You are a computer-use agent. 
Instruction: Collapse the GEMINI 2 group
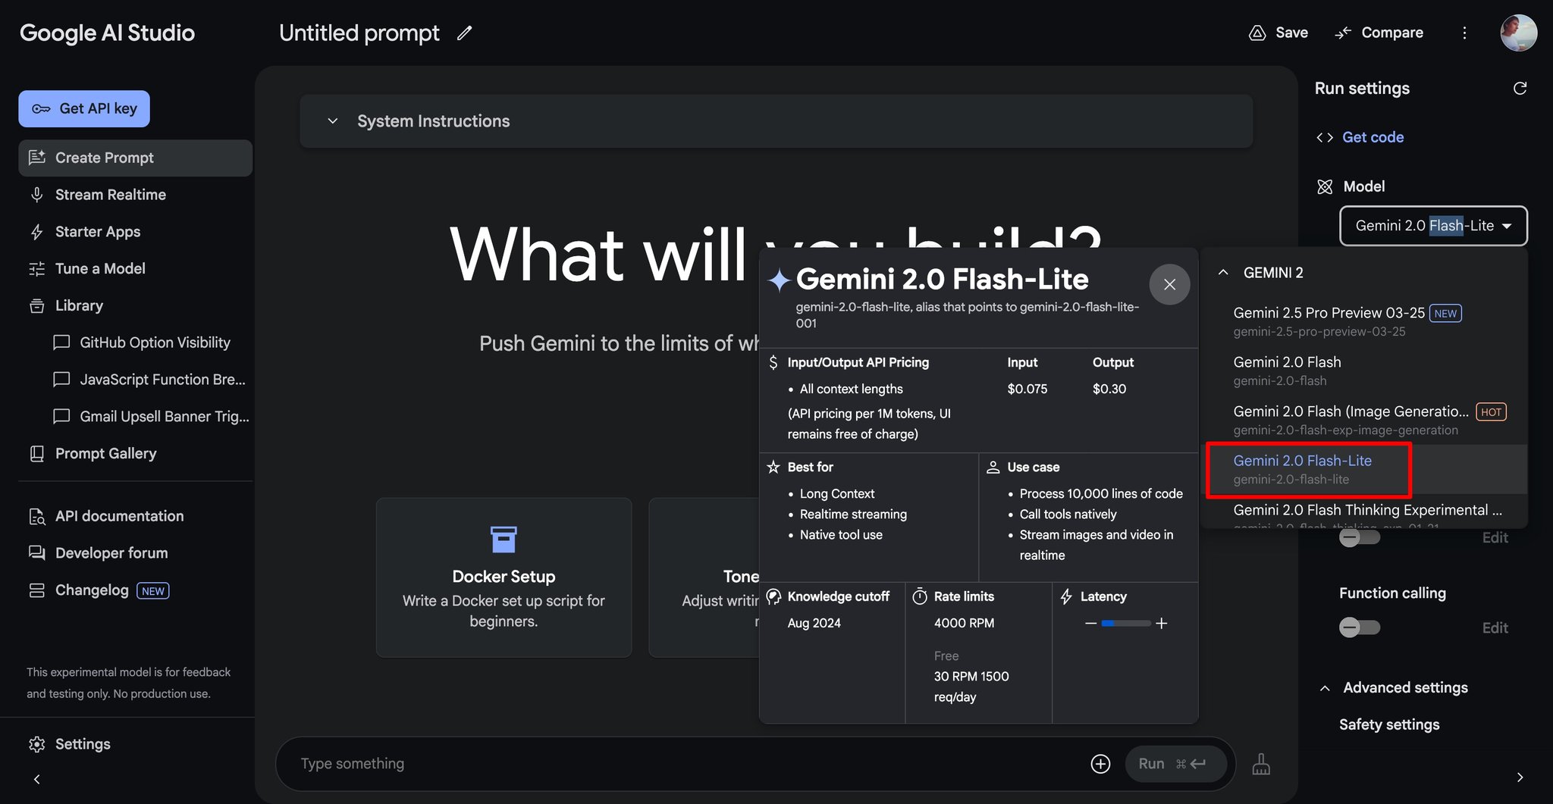1222,273
